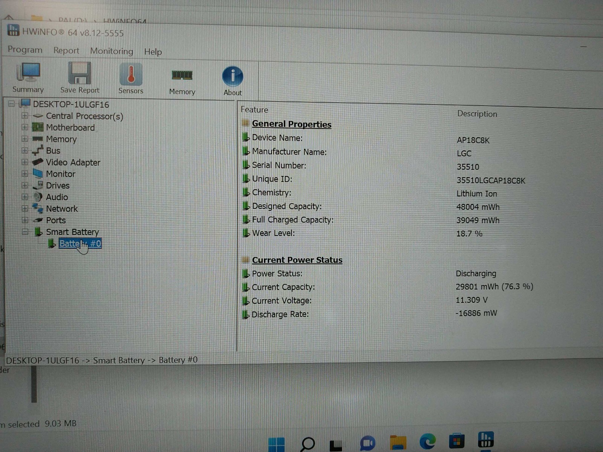Image resolution: width=603 pixels, height=452 pixels.
Task: Expand the Drives tree node
Action: pos(25,185)
